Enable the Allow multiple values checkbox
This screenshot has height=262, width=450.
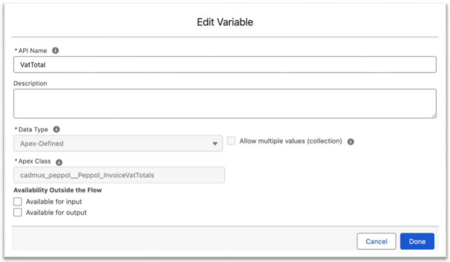click(x=231, y=141)
